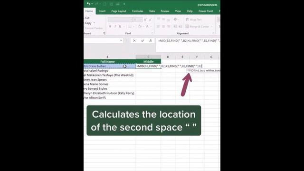Click the Insert Function fx icon
This screenshot has width=304, height=171.
point(151,40)
